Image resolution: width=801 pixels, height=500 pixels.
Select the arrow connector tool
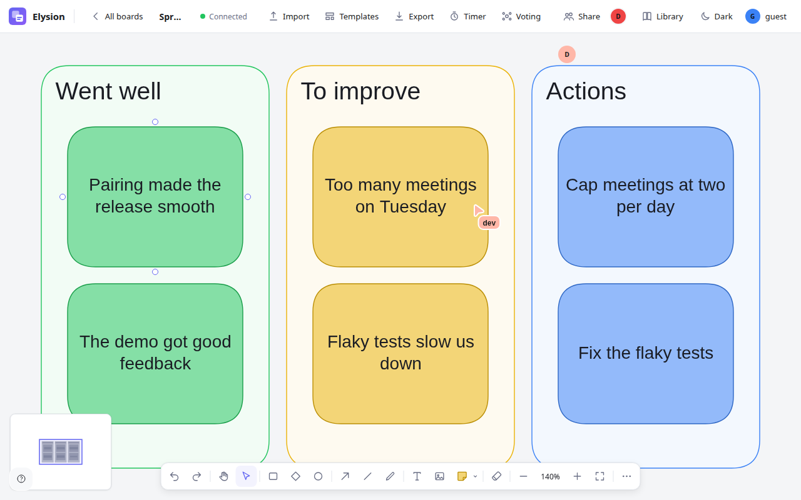345,476
